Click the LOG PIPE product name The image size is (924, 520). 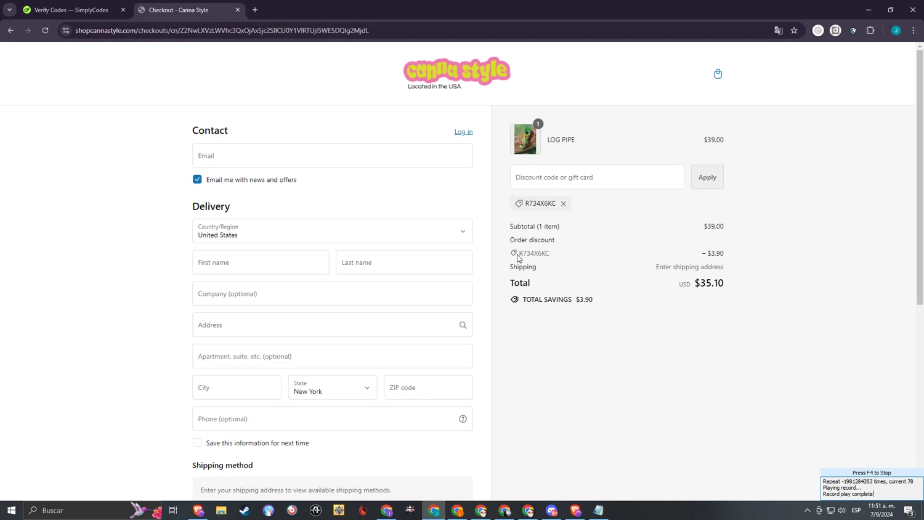(561, 140)
